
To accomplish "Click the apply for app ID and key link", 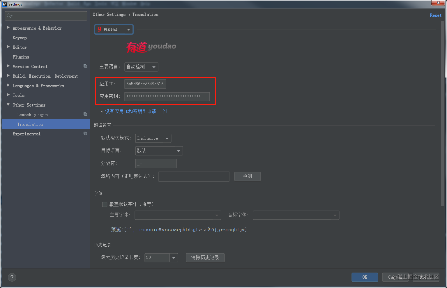I will point(136,111).
